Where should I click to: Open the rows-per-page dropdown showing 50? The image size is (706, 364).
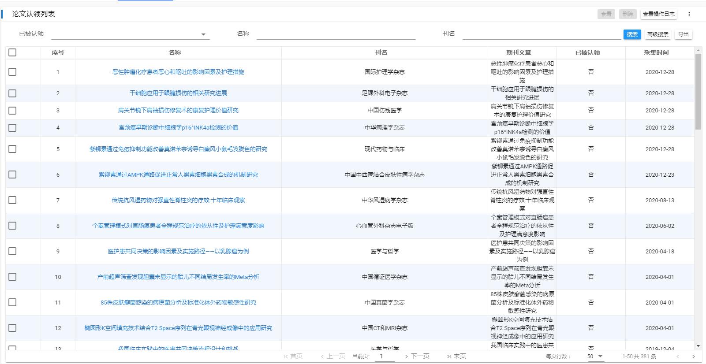tap(595, 356)
